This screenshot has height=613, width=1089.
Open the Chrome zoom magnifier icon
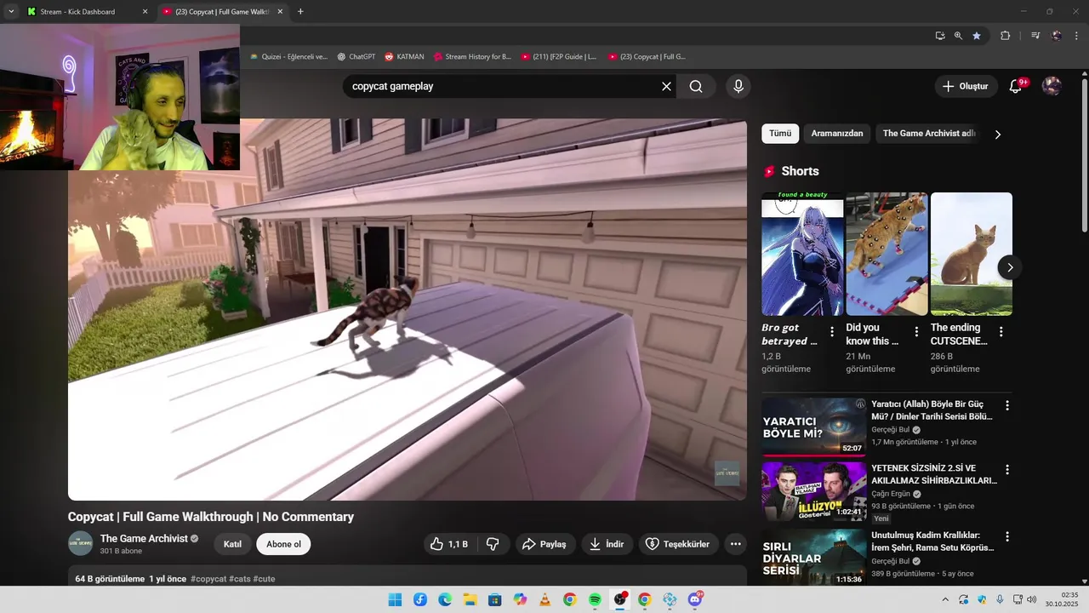click(x=958, y=36)
